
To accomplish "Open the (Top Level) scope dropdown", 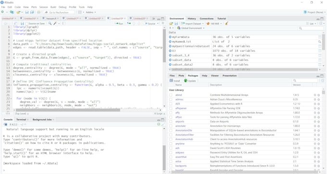I will point(22,113).
